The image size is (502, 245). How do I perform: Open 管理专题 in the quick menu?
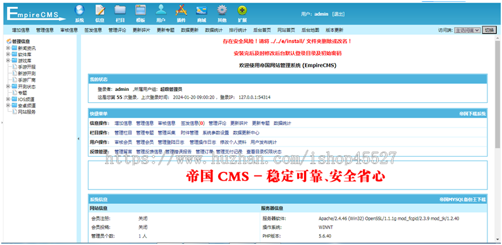145,133
